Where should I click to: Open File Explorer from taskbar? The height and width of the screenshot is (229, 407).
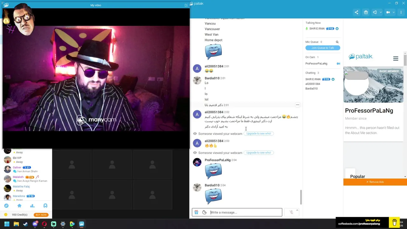click(x=16, y=224)
